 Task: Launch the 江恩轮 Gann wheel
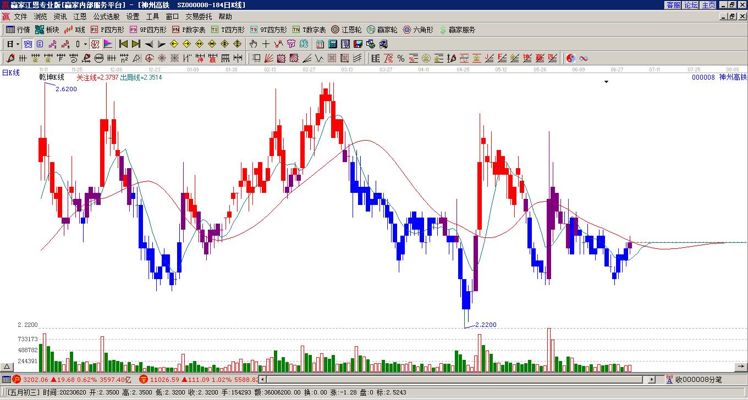click(x=346, y=30)
